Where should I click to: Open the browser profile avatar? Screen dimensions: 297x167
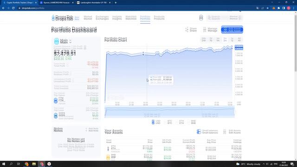pos(289,8)
